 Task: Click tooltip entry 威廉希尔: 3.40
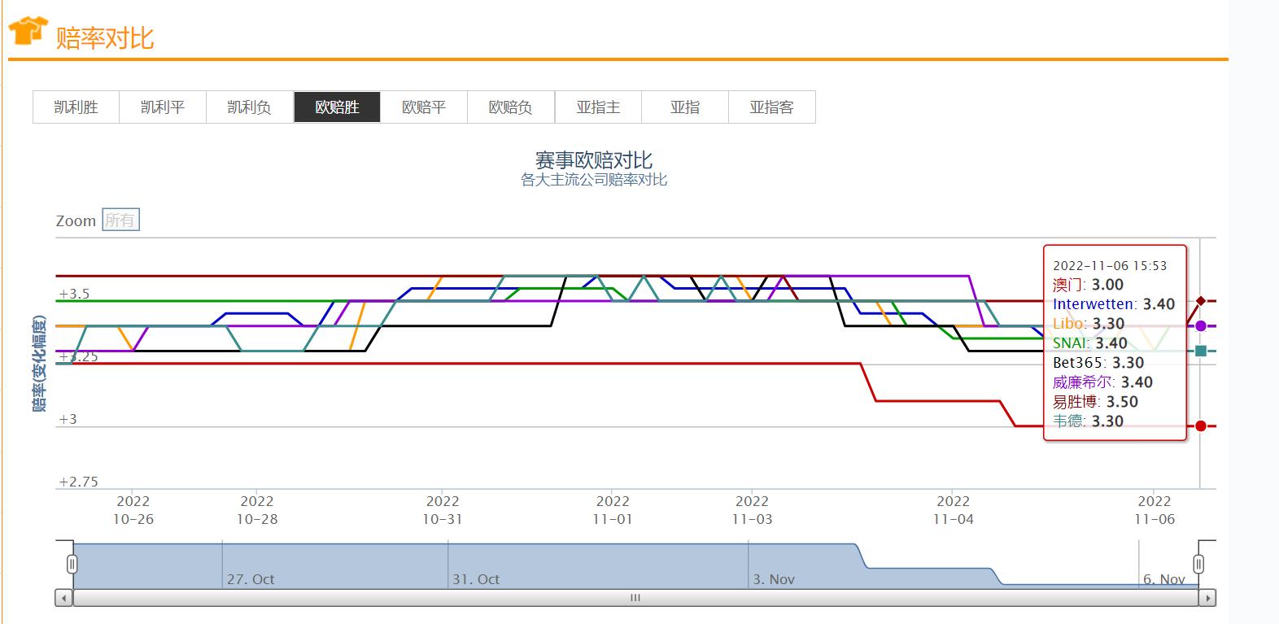(1102, 382)
